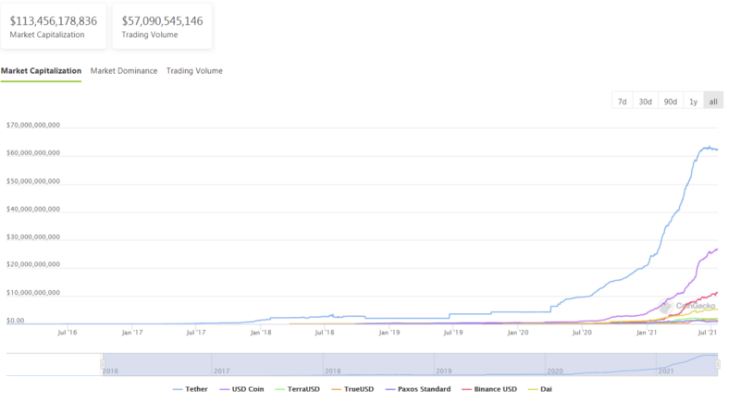Toggle the TerraUSD series in legend

click(x=297, y=389)
